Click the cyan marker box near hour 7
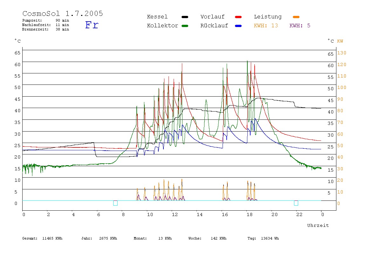The height and width of the screenshot is (258, 365). tap(115, 203)
